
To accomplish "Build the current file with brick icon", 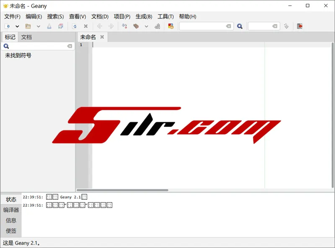I will [x=136, y=26].
